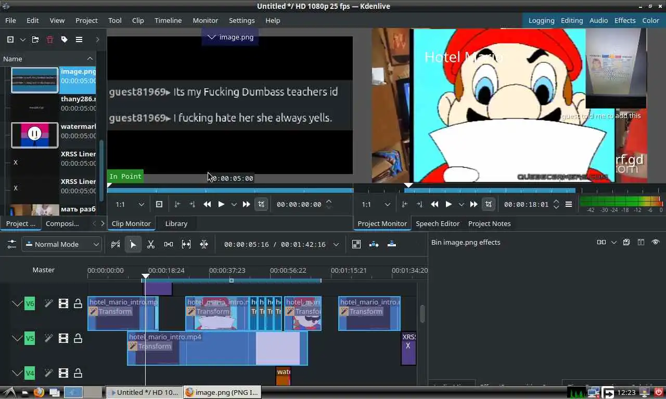The height and width of the screenshot is (399, 666).
Task: Fast forward in the clip monitor
Action: click(246, 204)
